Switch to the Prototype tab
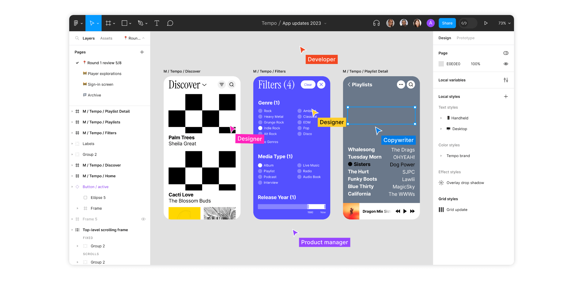Viewport: 582px width, 285px height. click(x=465, y=38)
